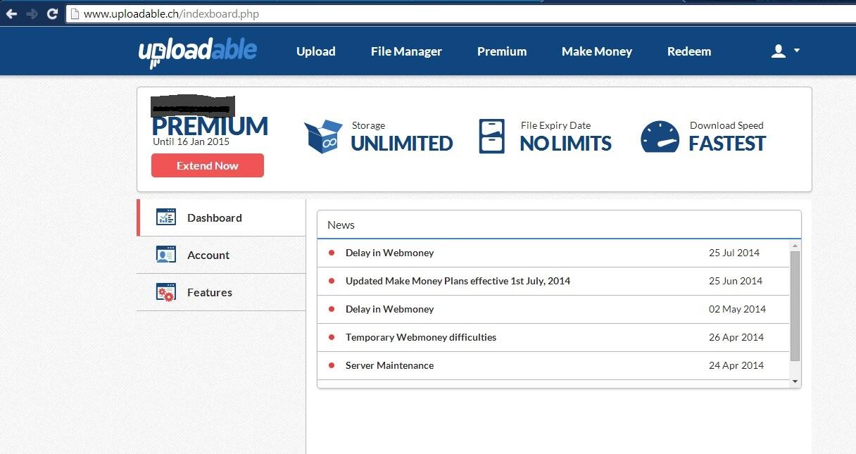Click the browser address bar URL

[171, 13]
